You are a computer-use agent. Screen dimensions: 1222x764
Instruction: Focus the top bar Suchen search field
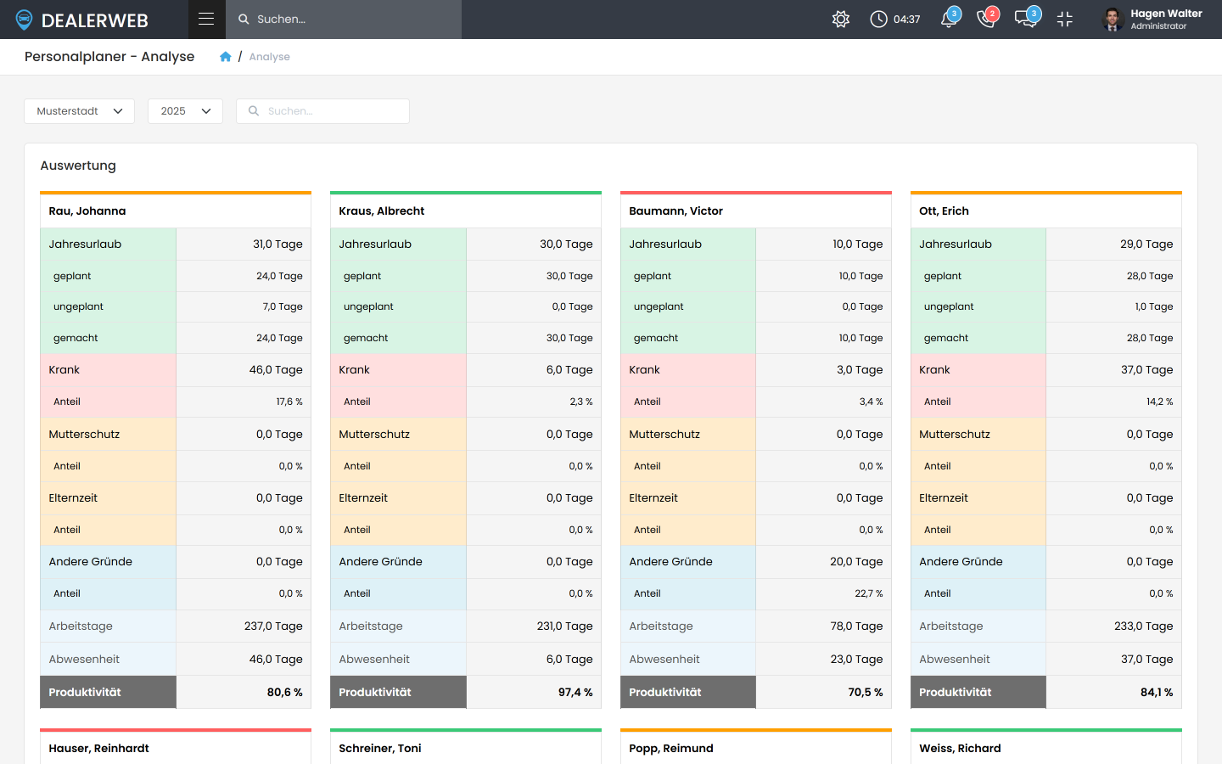click(x=344, y=19)
